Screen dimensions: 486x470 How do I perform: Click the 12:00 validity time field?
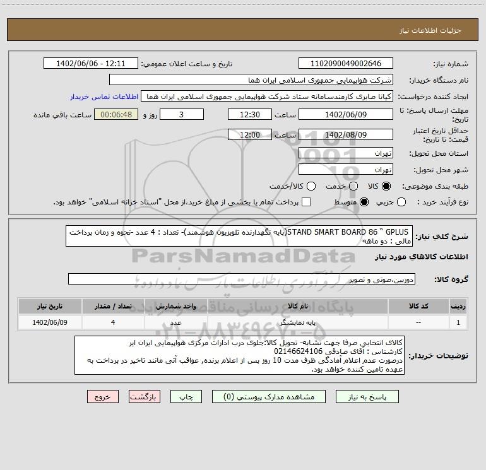tap(250, 135)
